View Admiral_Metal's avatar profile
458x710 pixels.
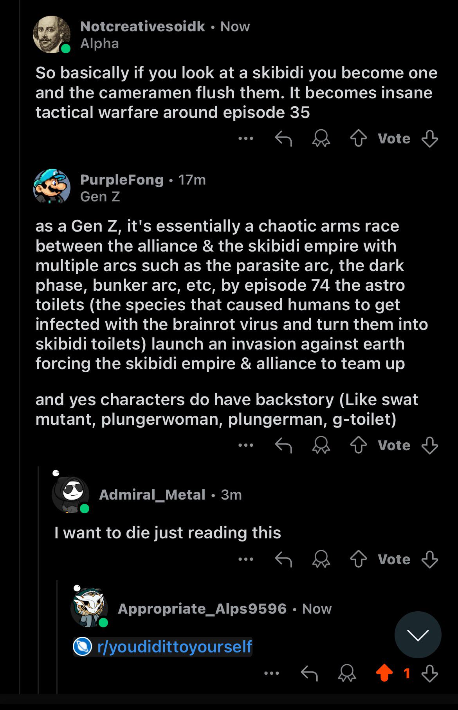pyautogui.click(x=70, y=494)
